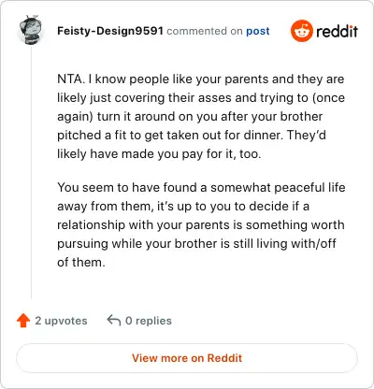Follow the blue 'post' link
The width and height of the screenshot is (374, 389).
tap(258, 31)
